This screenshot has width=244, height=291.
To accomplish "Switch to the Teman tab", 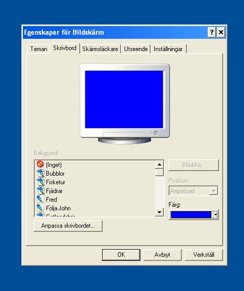I will click(x=39, y=49).
